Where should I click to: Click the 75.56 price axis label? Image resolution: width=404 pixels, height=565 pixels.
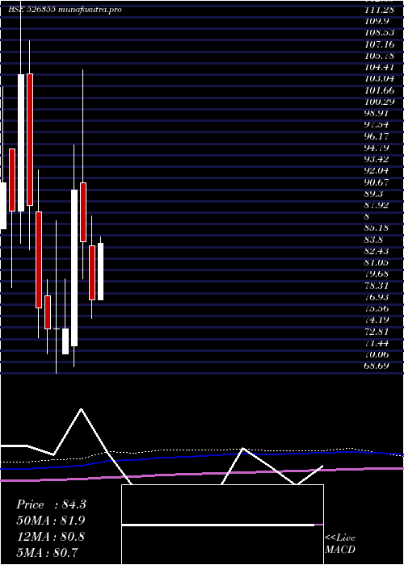pyautogui.click(x=377, y=309)
